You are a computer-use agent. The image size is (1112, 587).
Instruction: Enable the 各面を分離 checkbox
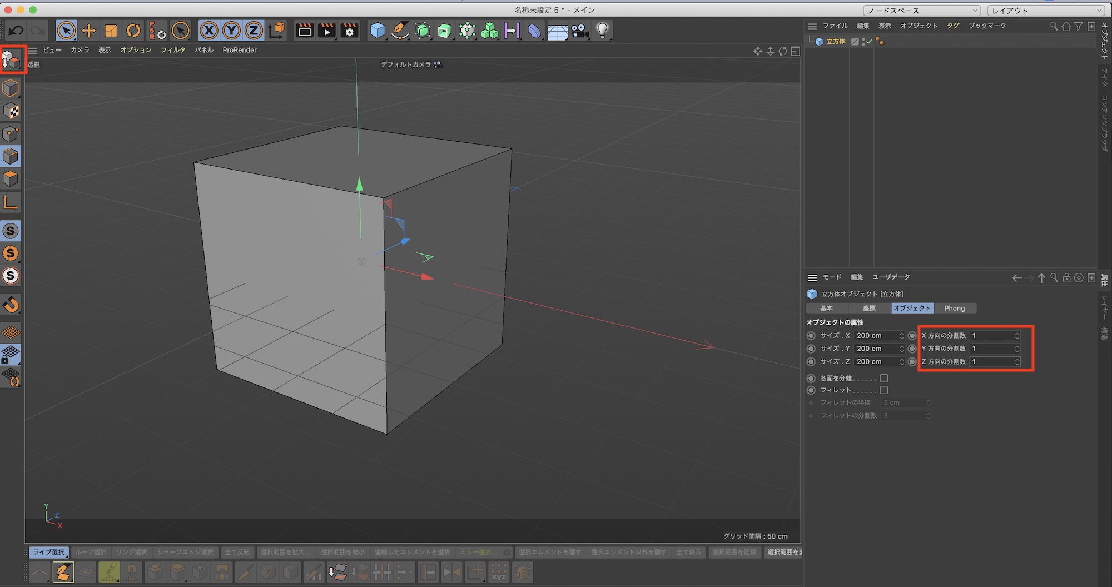[884, 378]
